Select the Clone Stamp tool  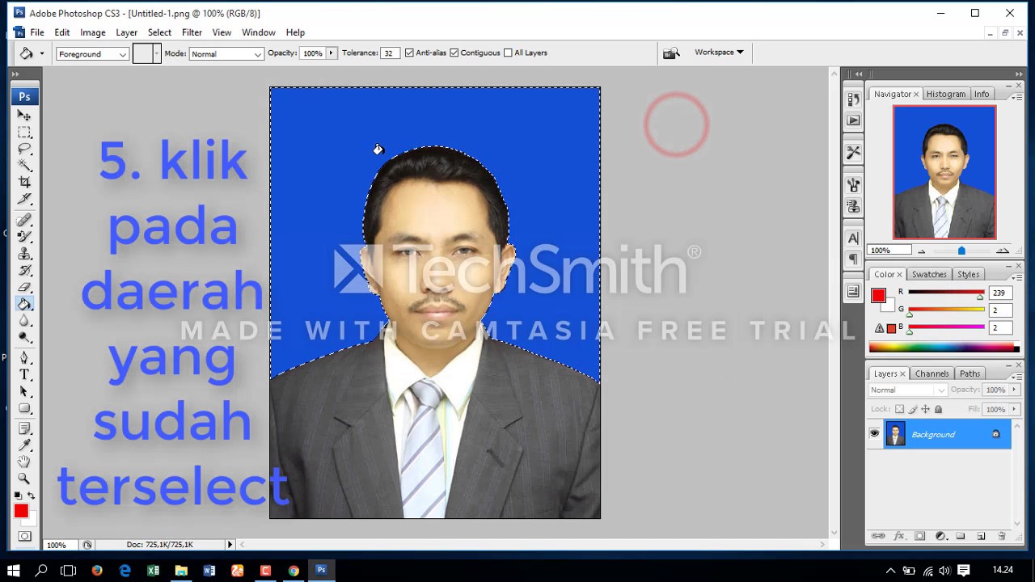(x=24, y=254)
